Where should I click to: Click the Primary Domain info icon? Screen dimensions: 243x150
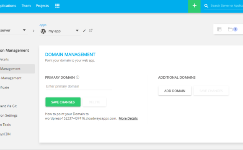[x=78, y=77]
